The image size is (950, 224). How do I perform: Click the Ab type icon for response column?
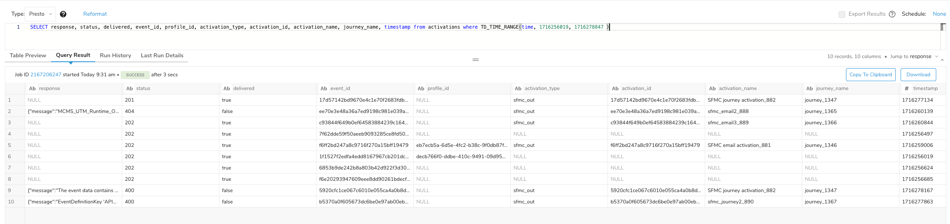click(x=32, y=88)
